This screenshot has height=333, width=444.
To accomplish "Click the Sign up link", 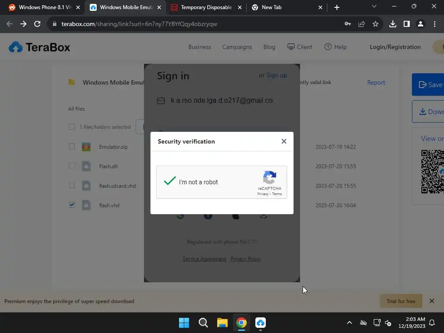I will click(277, 75).
